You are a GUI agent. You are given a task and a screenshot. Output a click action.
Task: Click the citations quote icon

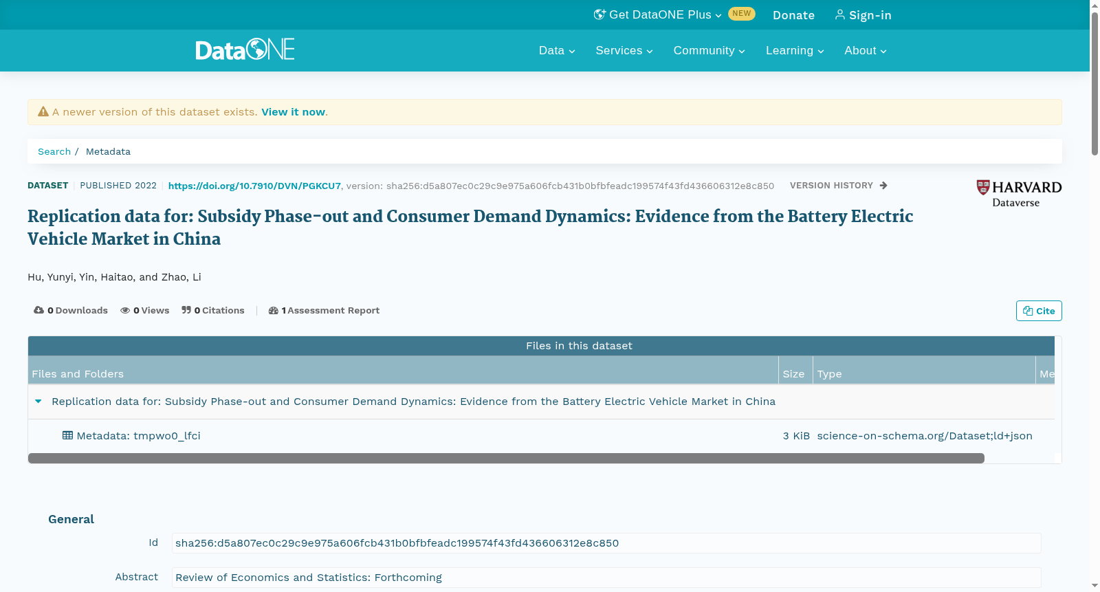(186, 310)
